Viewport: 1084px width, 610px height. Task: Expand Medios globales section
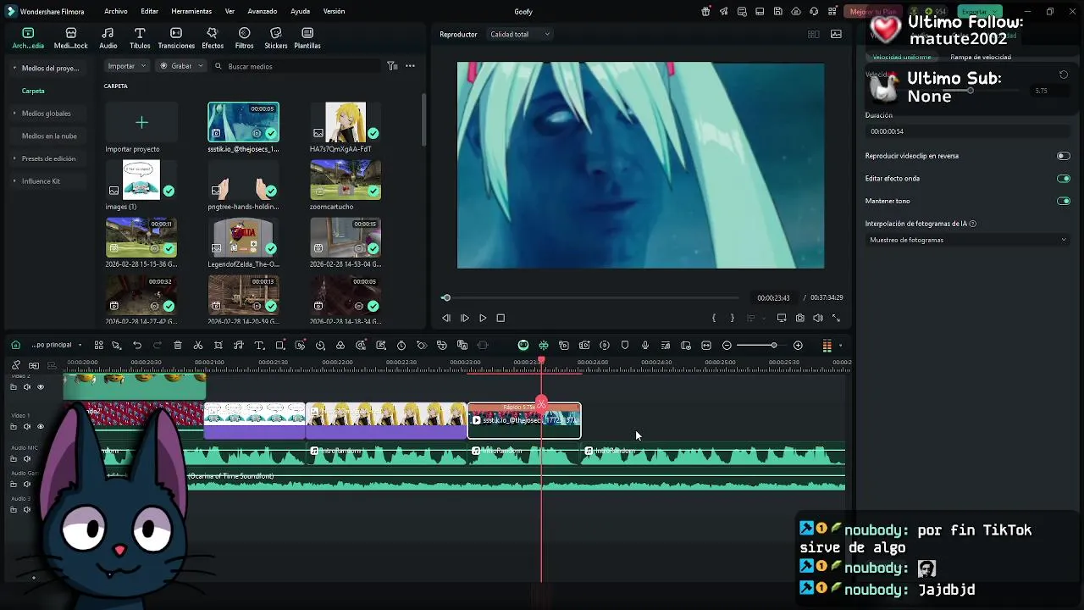[14, 114]
